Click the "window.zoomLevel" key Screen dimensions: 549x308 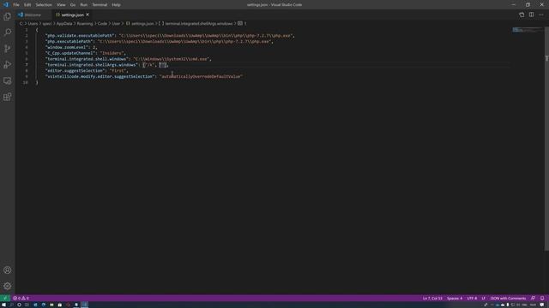pyautogui.click(x=66, y=48)
